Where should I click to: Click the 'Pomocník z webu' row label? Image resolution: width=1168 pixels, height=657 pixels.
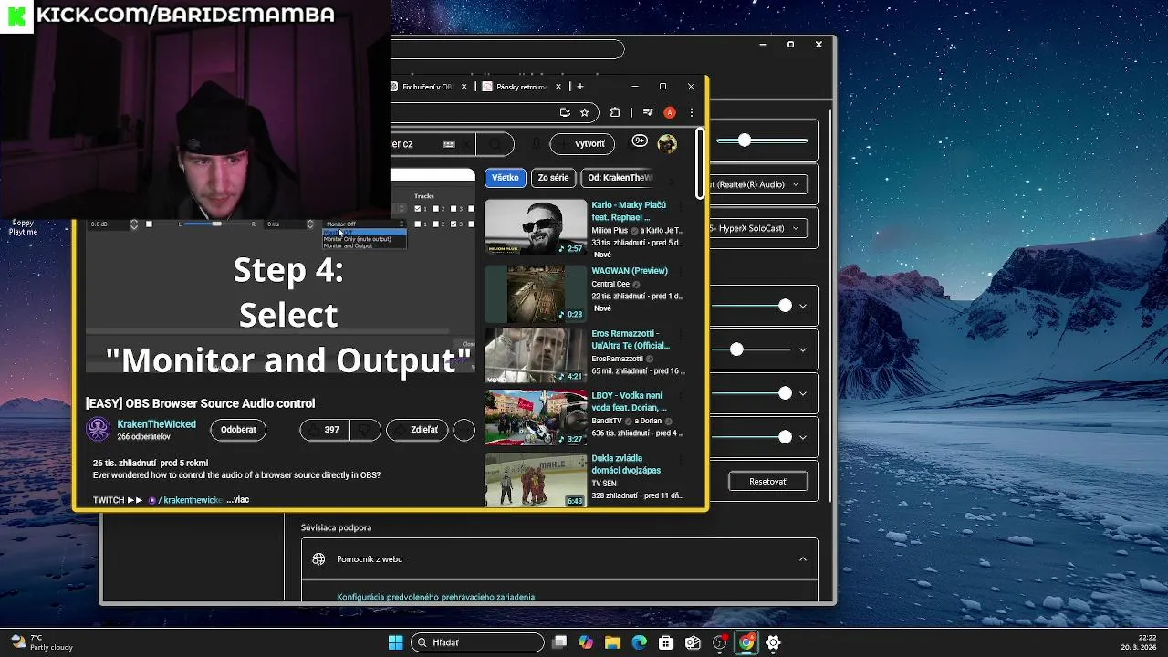point(370,559)
